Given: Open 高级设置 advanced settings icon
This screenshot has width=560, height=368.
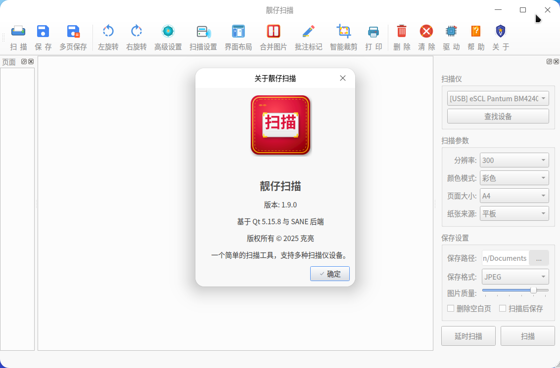Looking at the screenshot, I should coord(168,31).
